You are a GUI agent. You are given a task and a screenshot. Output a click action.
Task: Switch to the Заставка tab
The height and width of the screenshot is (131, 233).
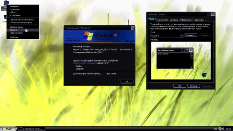(174, 20)
